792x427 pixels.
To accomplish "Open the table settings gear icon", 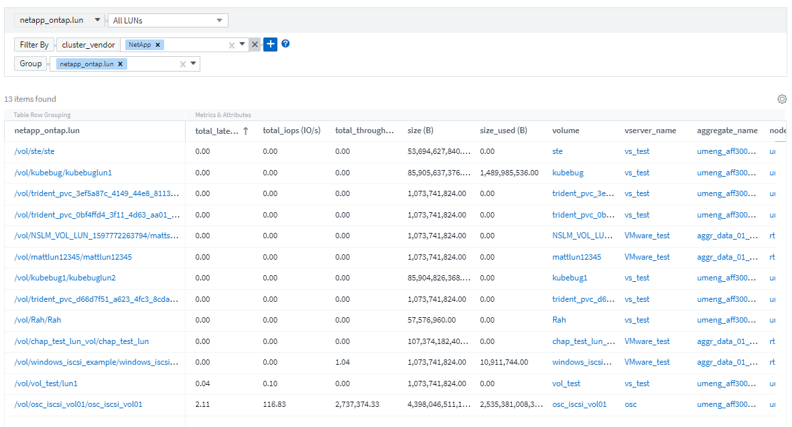I will [781, 99].
